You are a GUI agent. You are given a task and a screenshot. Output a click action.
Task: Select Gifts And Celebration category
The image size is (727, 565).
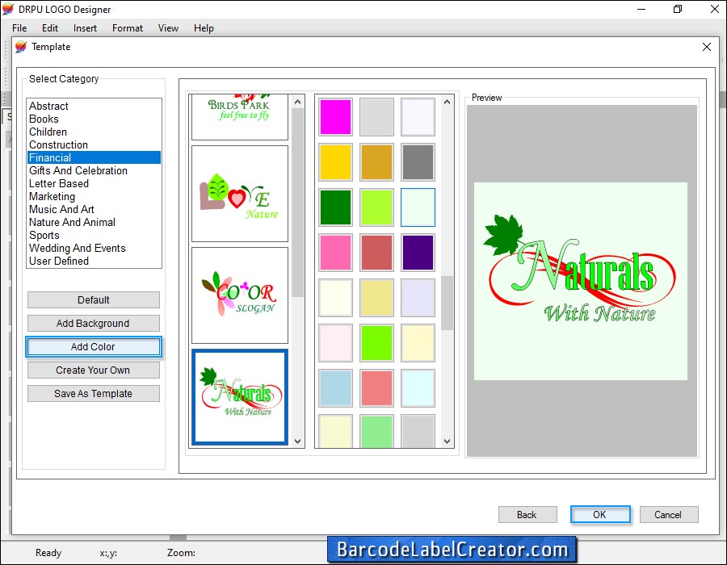tap(95, 170)
